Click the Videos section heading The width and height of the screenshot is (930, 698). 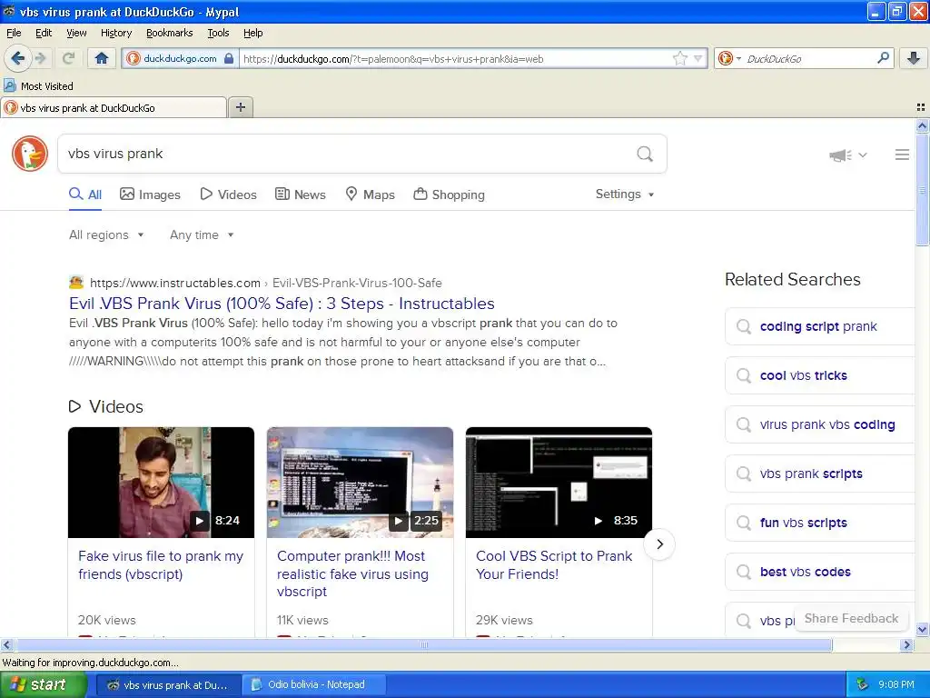[x=106, y=406]
